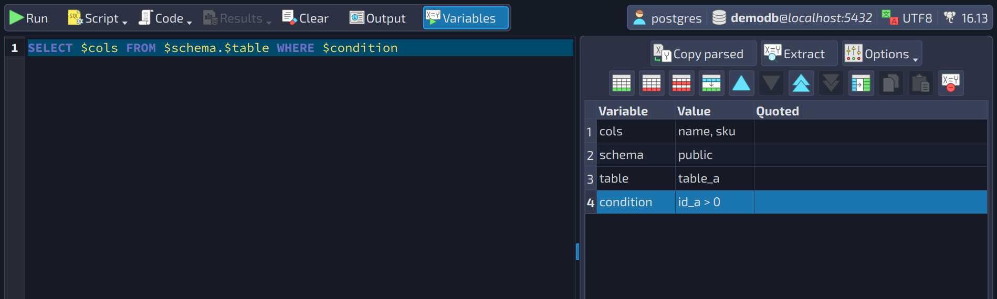Place cursor on $condition in the query
This screenshot has height=299, width=997.
click(x=360, y=48)
